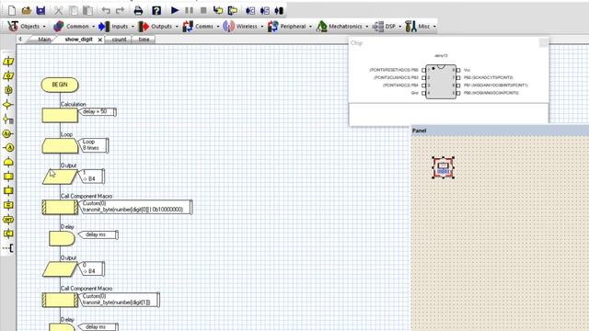Image resolution: width=589 pixels, height=331 pixels.
Task: Open the Comms components dropdown
Action: tap(201, 27)
